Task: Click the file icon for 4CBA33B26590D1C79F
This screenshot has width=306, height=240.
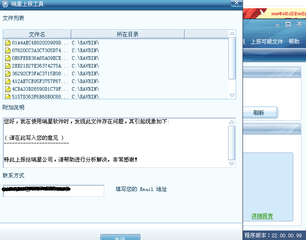Action: tap(8, 89)
